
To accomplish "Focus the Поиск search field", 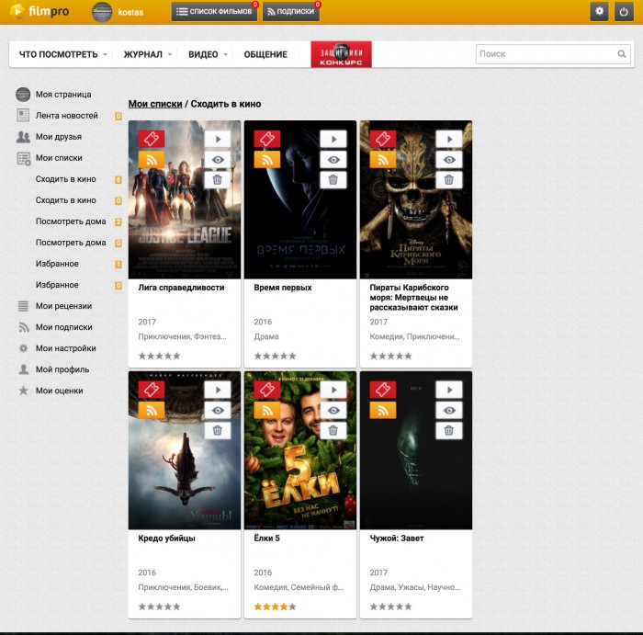I will [547, 53].
